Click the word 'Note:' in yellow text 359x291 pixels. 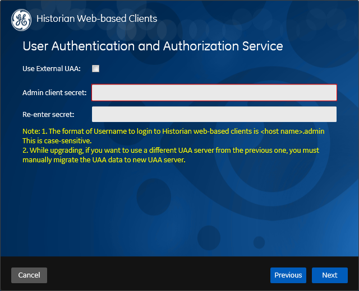[31, 132]
